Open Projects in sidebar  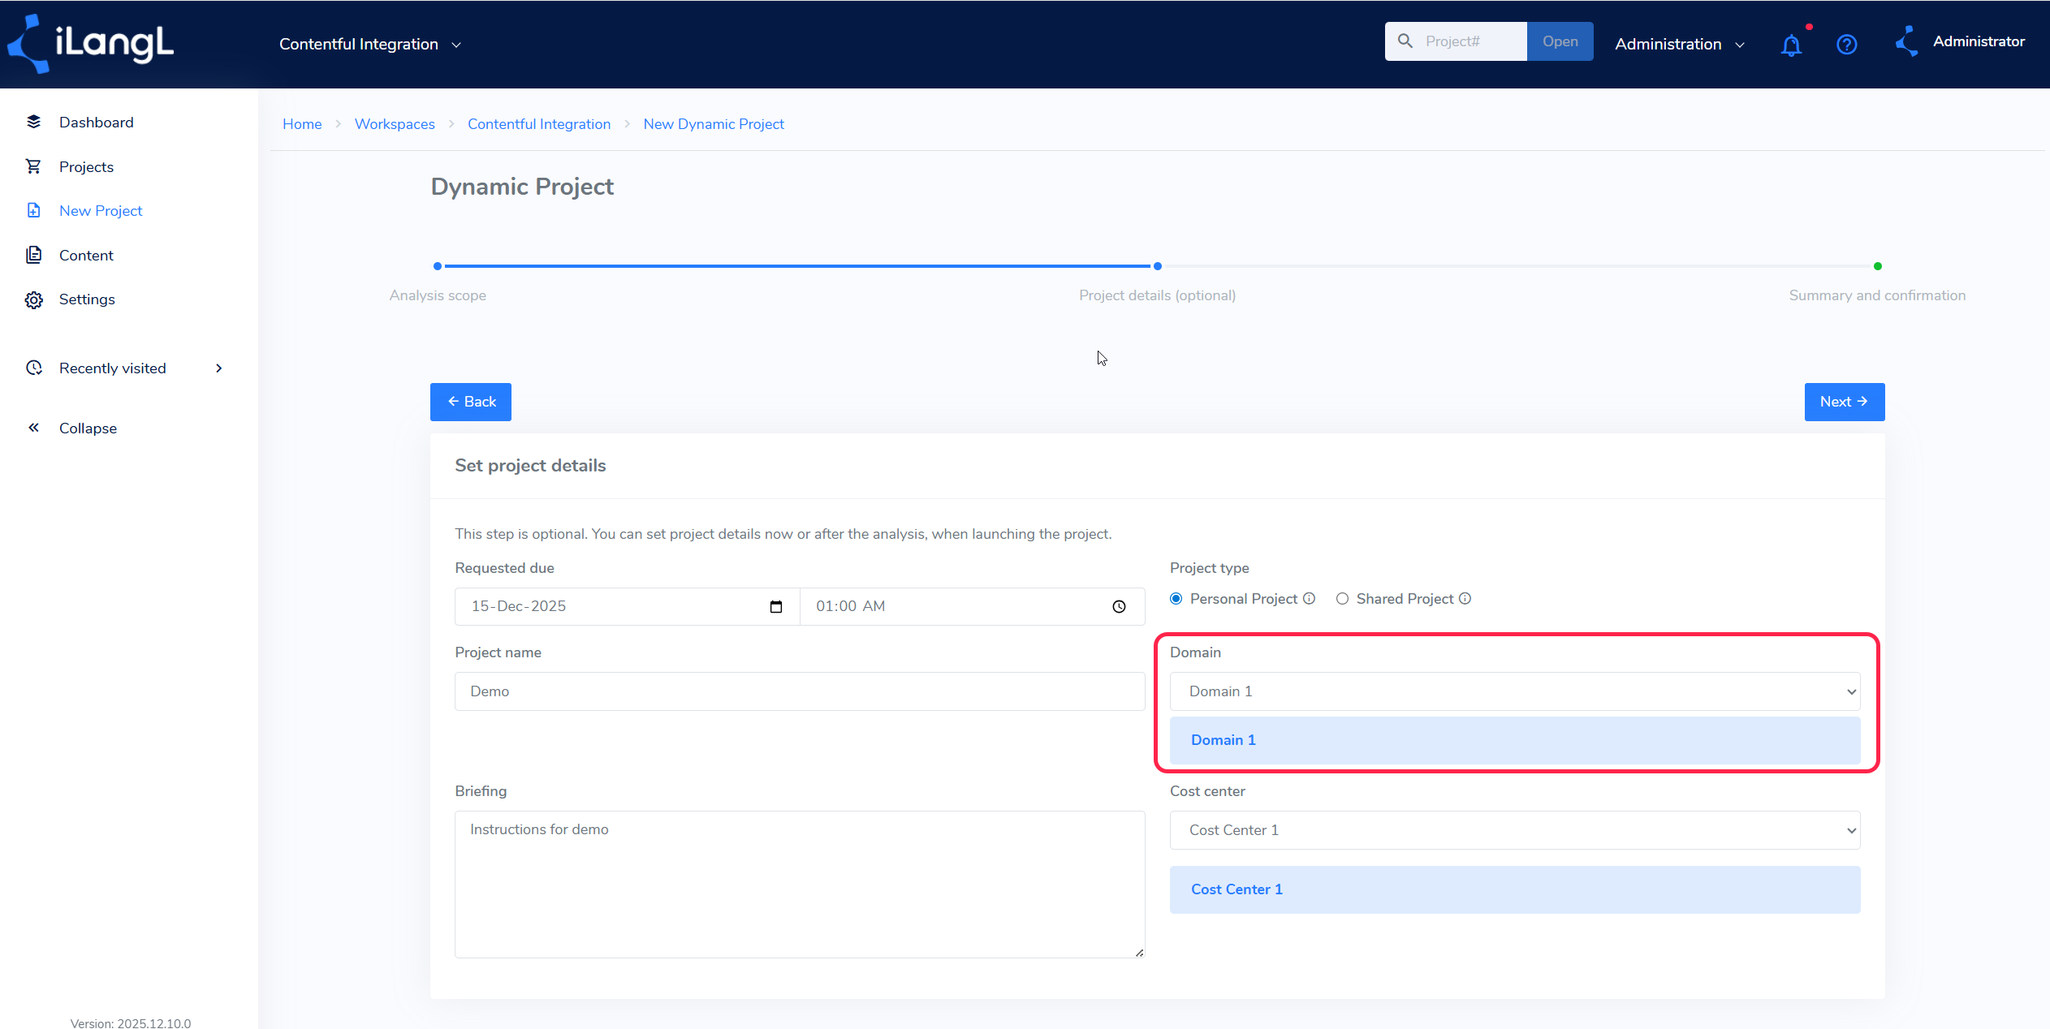tap(86, 167)
